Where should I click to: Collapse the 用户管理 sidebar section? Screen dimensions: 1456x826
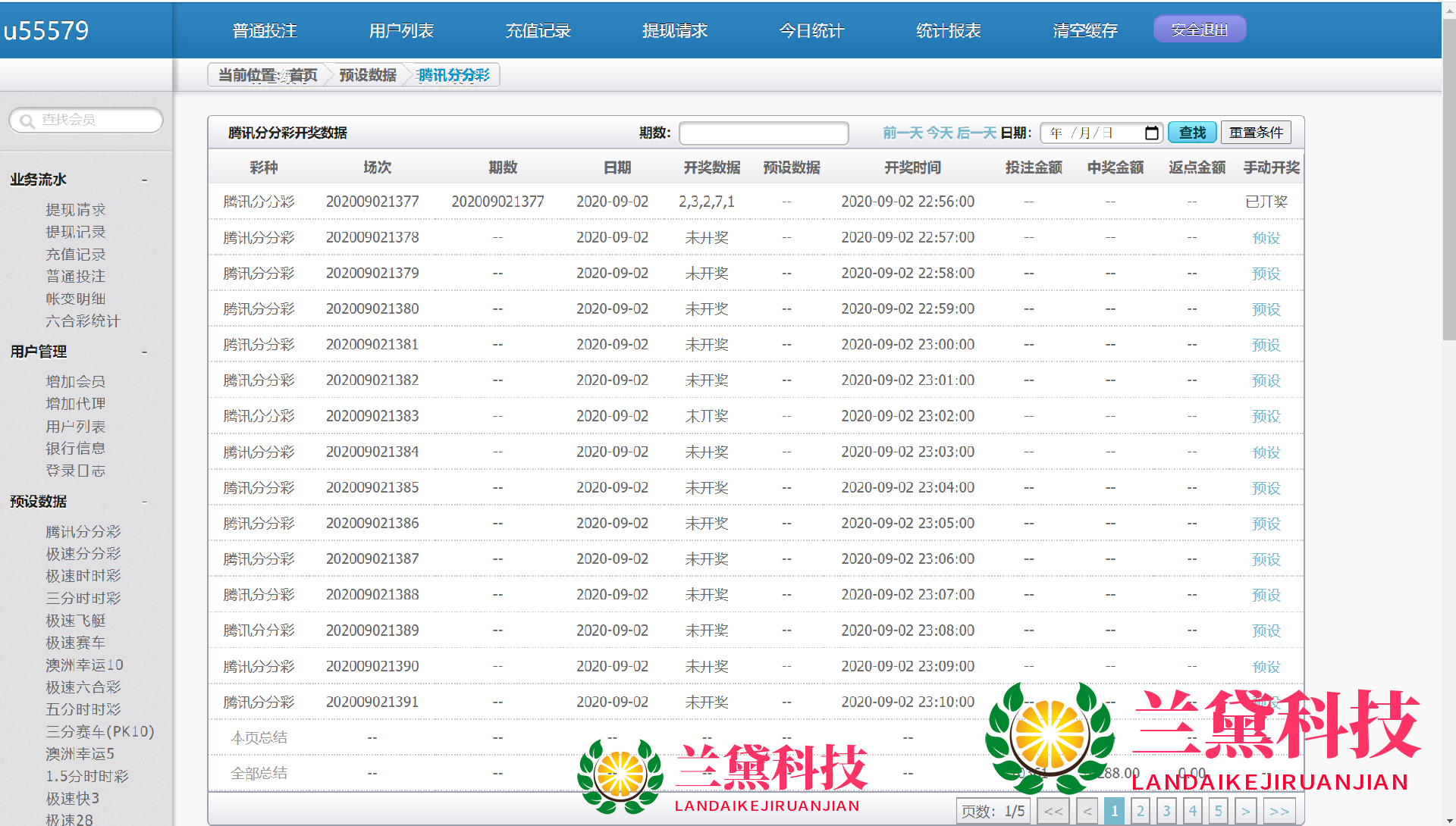click(x=144, y=352)
